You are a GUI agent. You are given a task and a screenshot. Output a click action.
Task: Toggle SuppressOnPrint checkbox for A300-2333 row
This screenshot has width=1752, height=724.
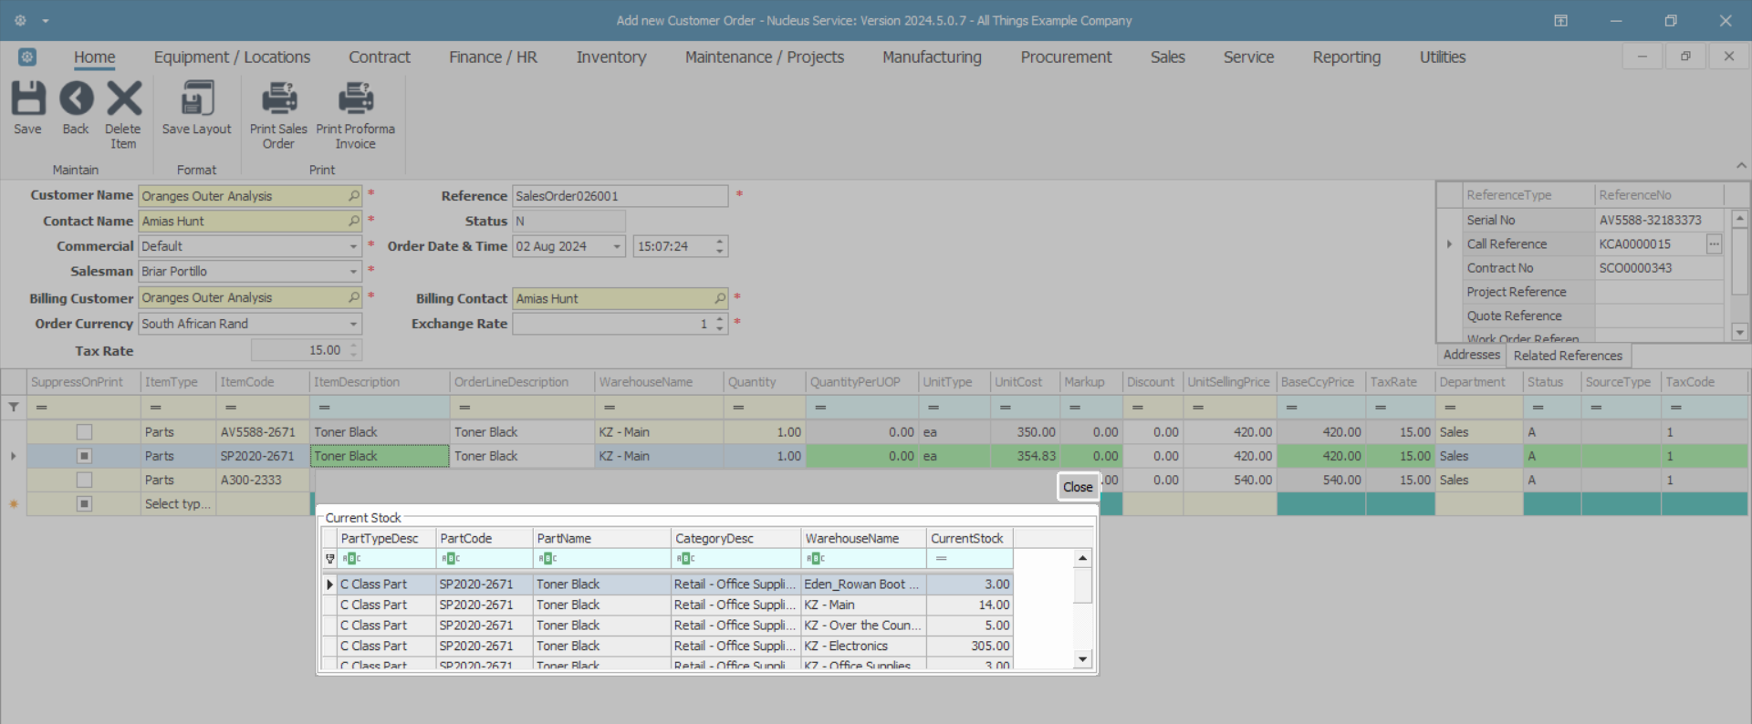click(84, 480)
